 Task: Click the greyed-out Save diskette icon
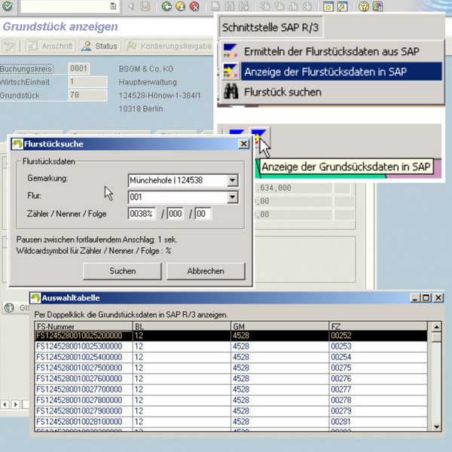pos(145,6)
